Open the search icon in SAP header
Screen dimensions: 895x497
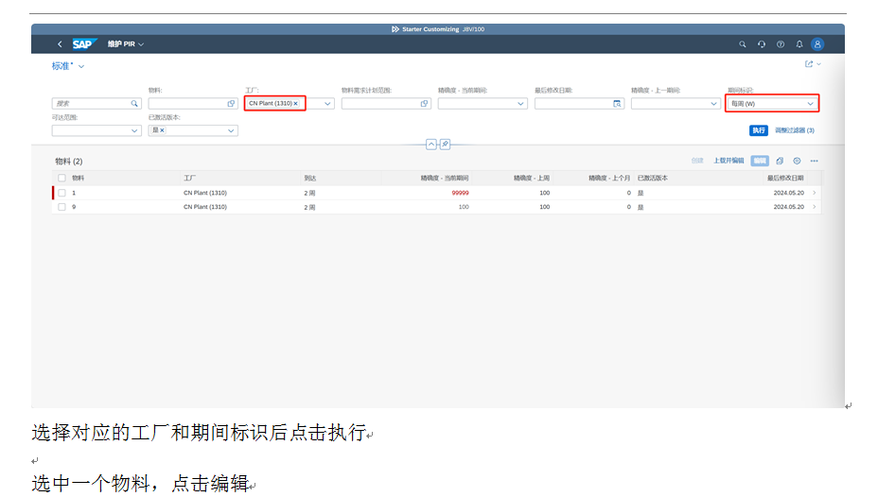point(743,44)
